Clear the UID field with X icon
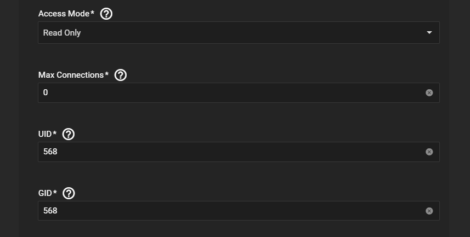This screenshot has width=470, height=237. pos(429,152)
